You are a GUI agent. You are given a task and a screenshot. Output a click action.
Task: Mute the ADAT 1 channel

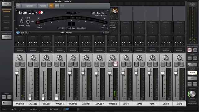tap(129, 64)
